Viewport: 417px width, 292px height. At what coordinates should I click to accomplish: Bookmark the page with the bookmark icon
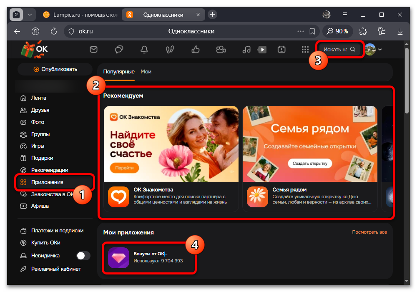pyautogui.click(x=312, y=31)
